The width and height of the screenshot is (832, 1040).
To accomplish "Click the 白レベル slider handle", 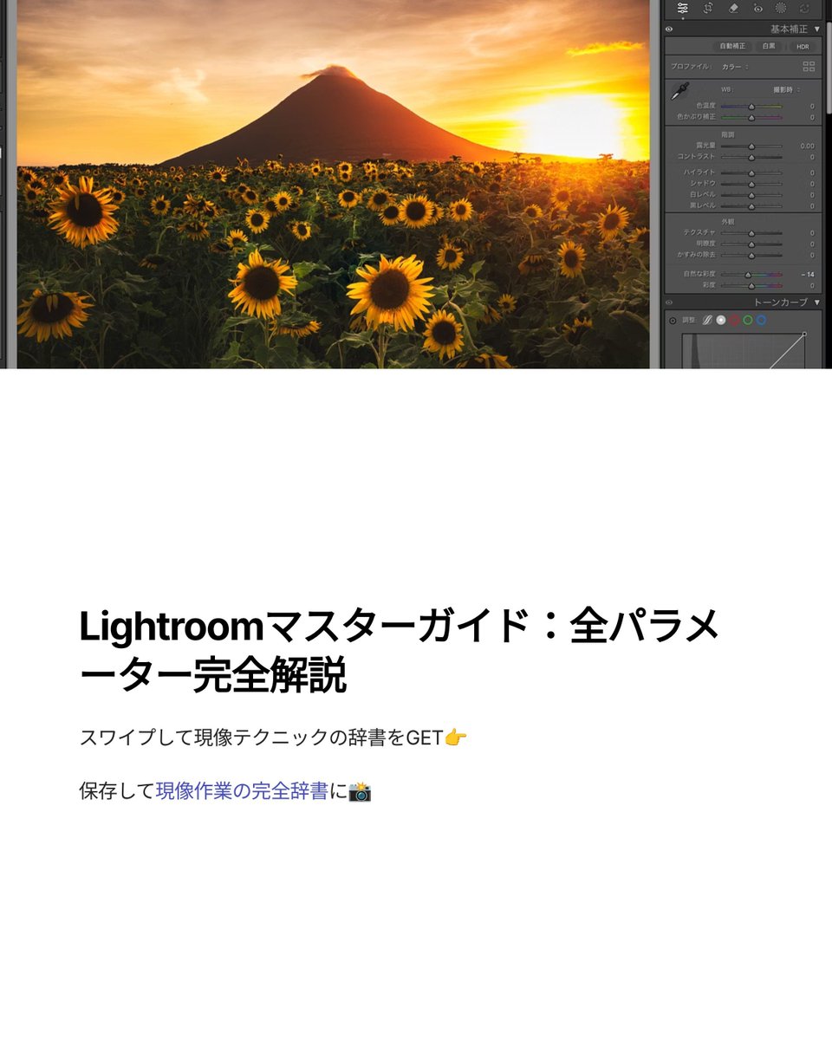I will click(751, 196).
